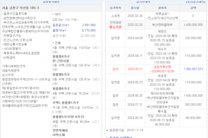208x138 pixels.
Task: Click the 등기목적 column header
Action: 115,8
